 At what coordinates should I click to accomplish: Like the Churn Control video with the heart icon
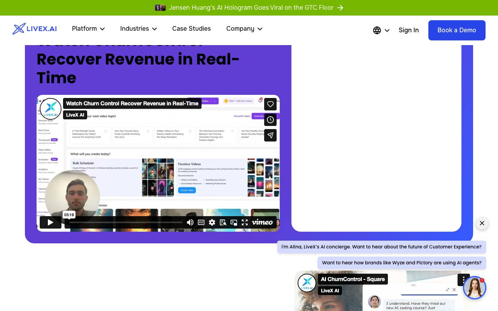(270, 104)
